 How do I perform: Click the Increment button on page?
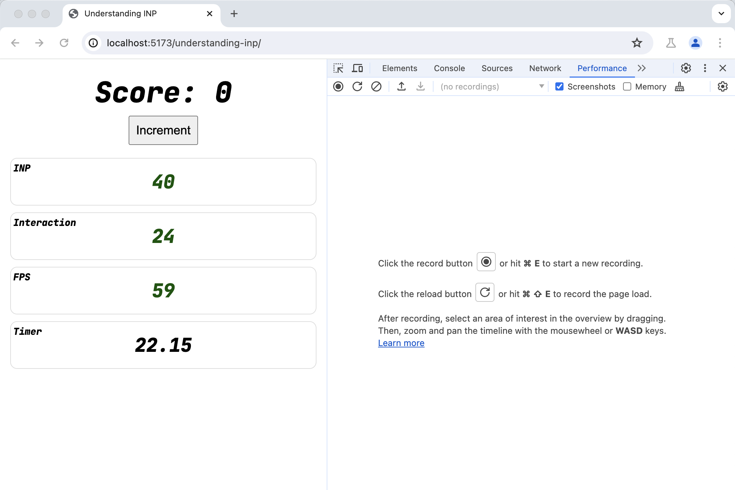163,130
